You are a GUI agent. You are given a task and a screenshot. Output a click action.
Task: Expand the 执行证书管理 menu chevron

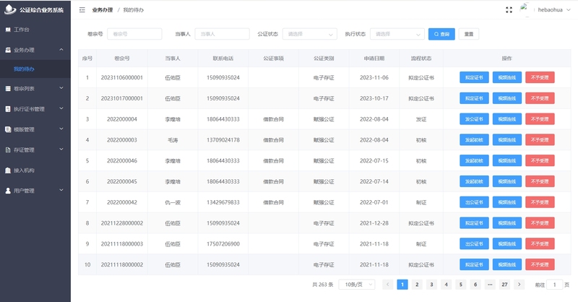(x=61, y=108)
